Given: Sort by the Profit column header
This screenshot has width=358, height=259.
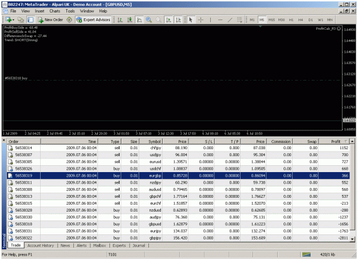Looking at the screenshot, I should click(334, 141).
